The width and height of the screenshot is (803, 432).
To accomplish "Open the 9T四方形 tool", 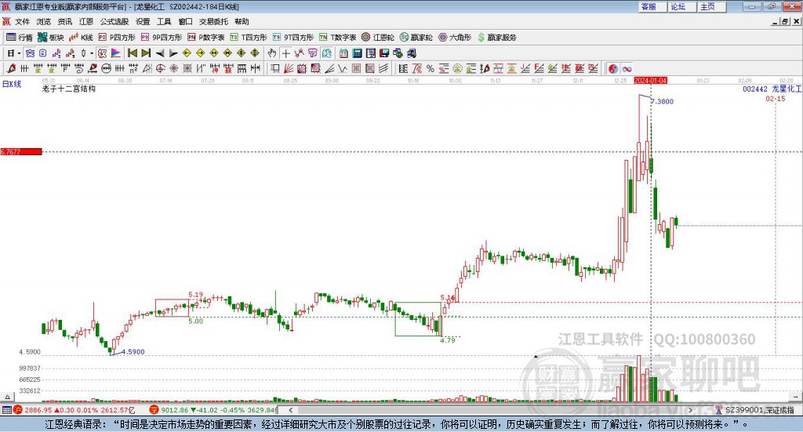I will pyautogui.click(x=293, y=38).
